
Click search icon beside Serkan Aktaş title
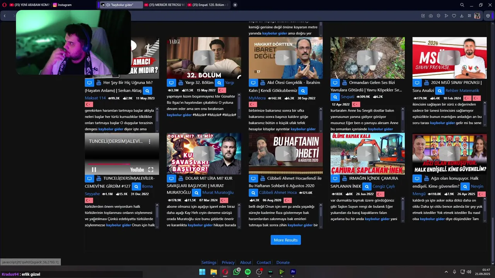click(147, 91)
